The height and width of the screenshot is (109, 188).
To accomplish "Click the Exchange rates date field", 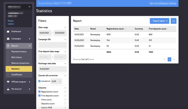I will (52, 69).
